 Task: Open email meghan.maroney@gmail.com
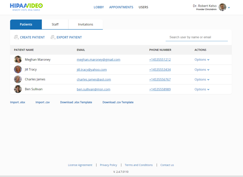[x=98, y=59]
